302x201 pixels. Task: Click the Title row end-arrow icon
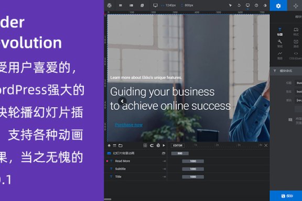(164, 177)
